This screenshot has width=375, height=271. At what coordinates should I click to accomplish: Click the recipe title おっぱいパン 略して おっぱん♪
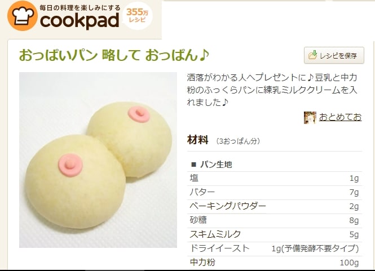114,55
